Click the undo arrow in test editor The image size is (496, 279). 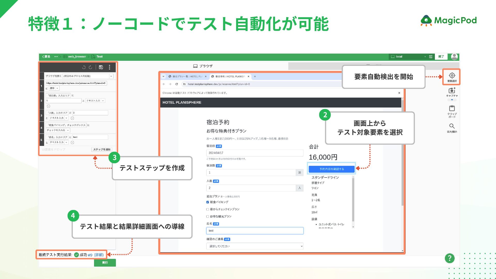(x=84, y=67)
